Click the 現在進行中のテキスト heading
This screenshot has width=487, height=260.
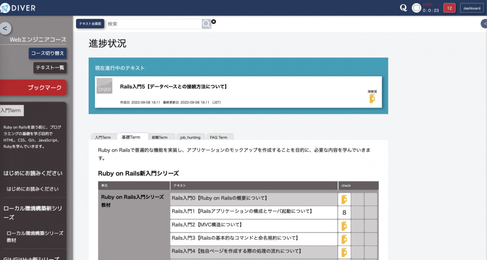tap(120, 68)
